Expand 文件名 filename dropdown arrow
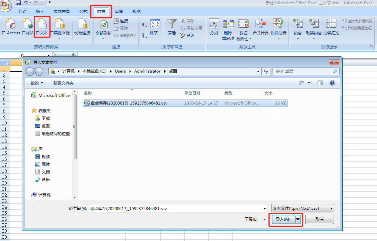Screen dimensions: 377x241 coord(264,209)
